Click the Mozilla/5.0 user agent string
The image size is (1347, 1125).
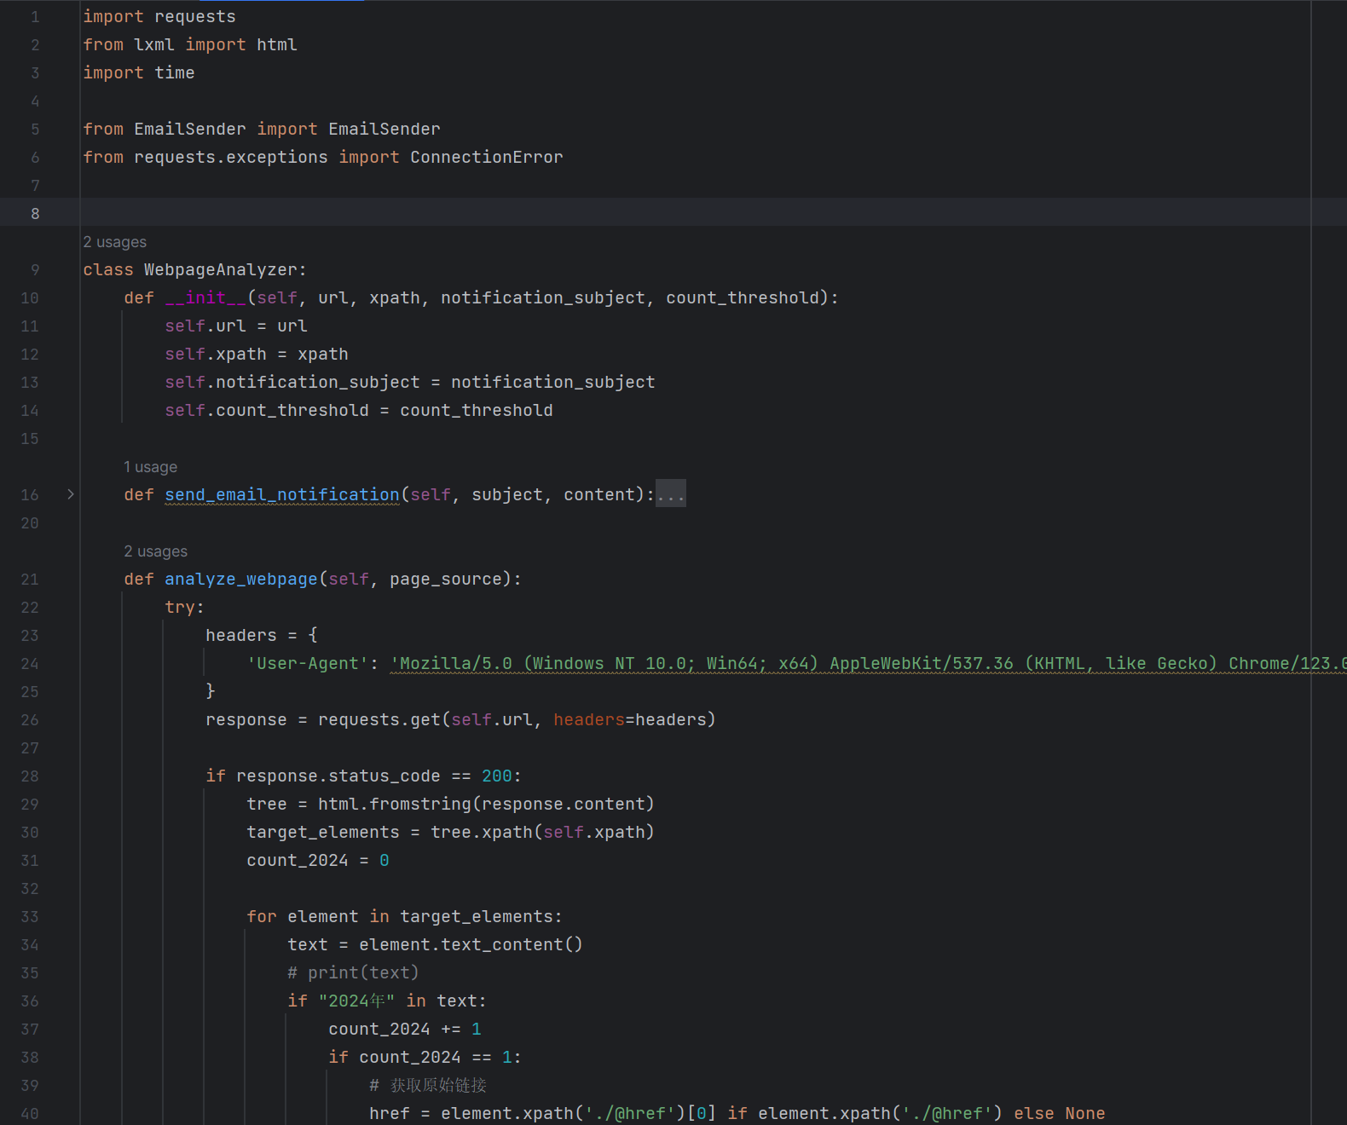pos(868,663)
